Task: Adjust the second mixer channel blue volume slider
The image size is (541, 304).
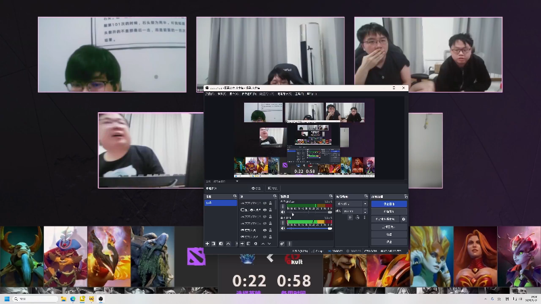Action: point(310,228)
